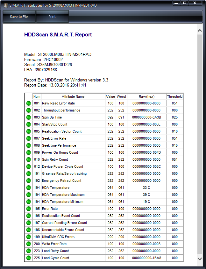Click the green status icon for Power-On Hours Count
Image resolution: width=206 pixels, height=269 pixels.
29,152
